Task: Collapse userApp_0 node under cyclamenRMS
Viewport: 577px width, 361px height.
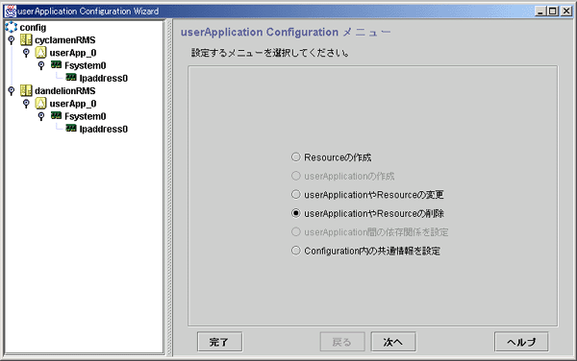Action: click(x=26, y=53)
